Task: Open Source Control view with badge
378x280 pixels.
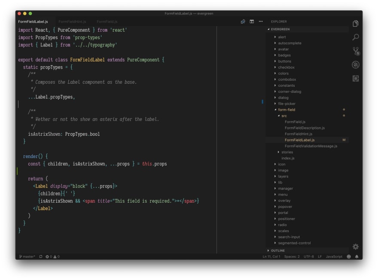Action: (356, 51)
